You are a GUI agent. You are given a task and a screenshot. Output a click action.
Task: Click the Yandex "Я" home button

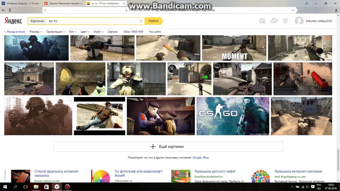[x=10, y=10]
